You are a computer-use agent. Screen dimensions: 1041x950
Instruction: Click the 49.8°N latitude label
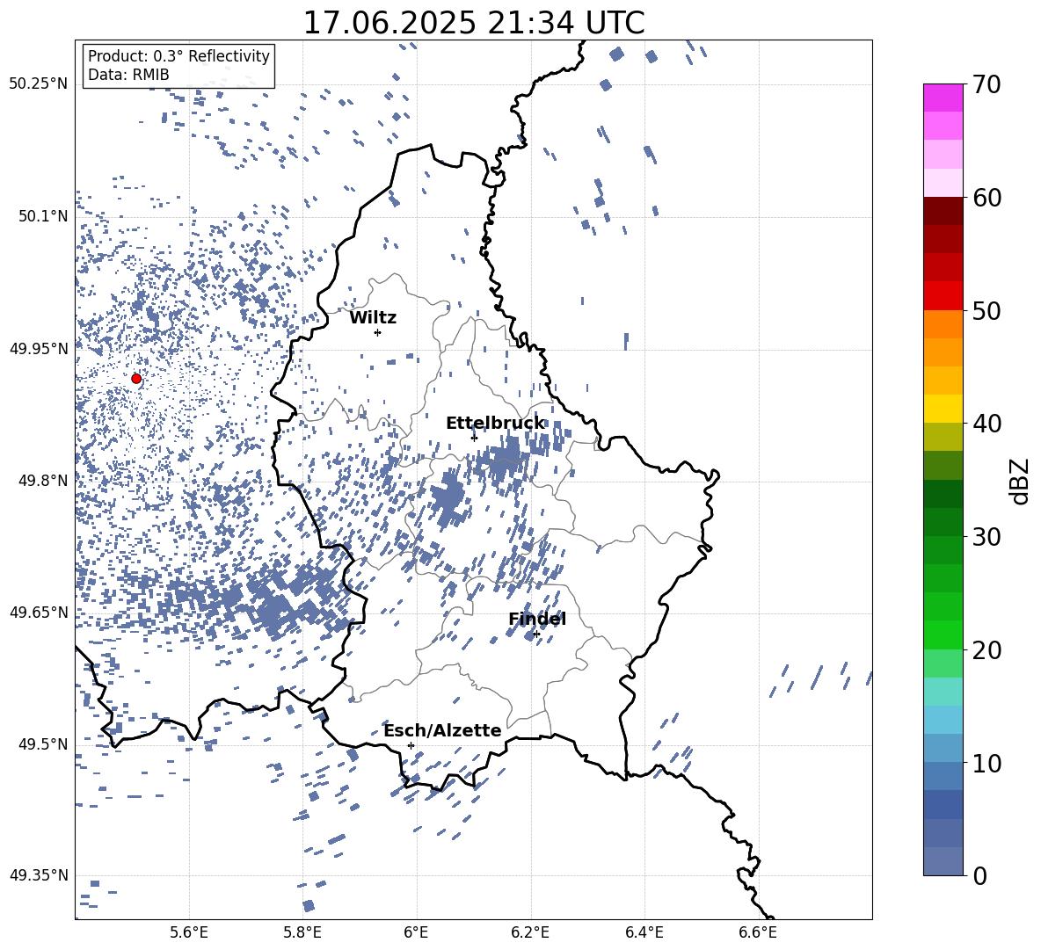click(x=43, y=481)
